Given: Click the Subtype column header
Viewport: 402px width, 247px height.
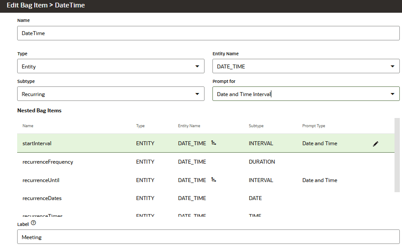Looking at the screenshot, I should (256, 126).
